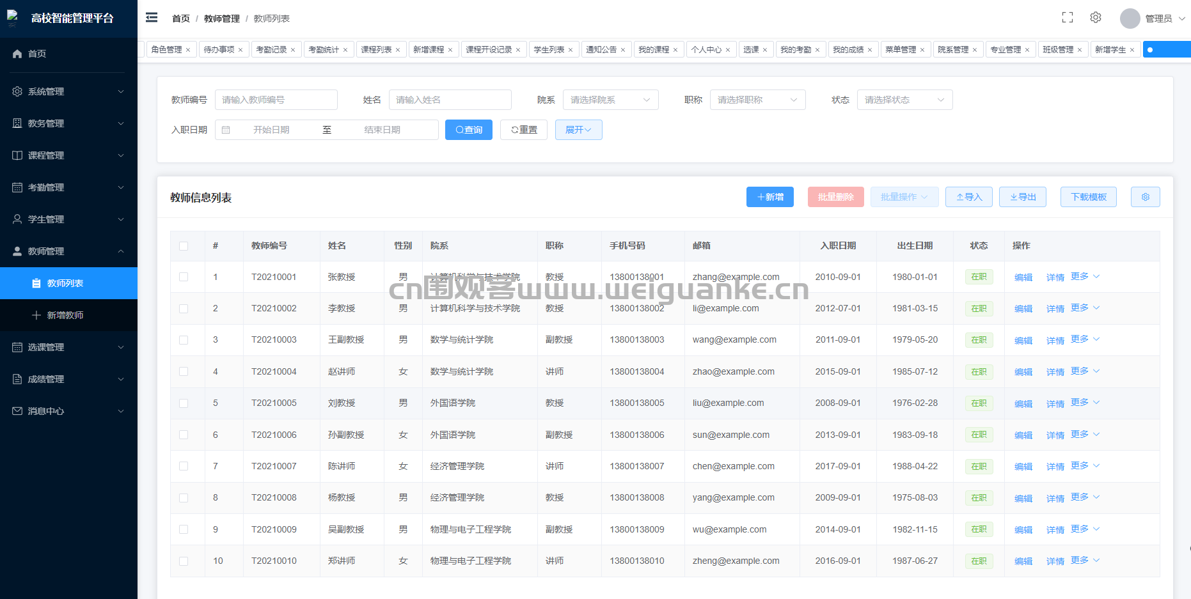Select the checkbox for teacher T20210005

pos(184,403)
